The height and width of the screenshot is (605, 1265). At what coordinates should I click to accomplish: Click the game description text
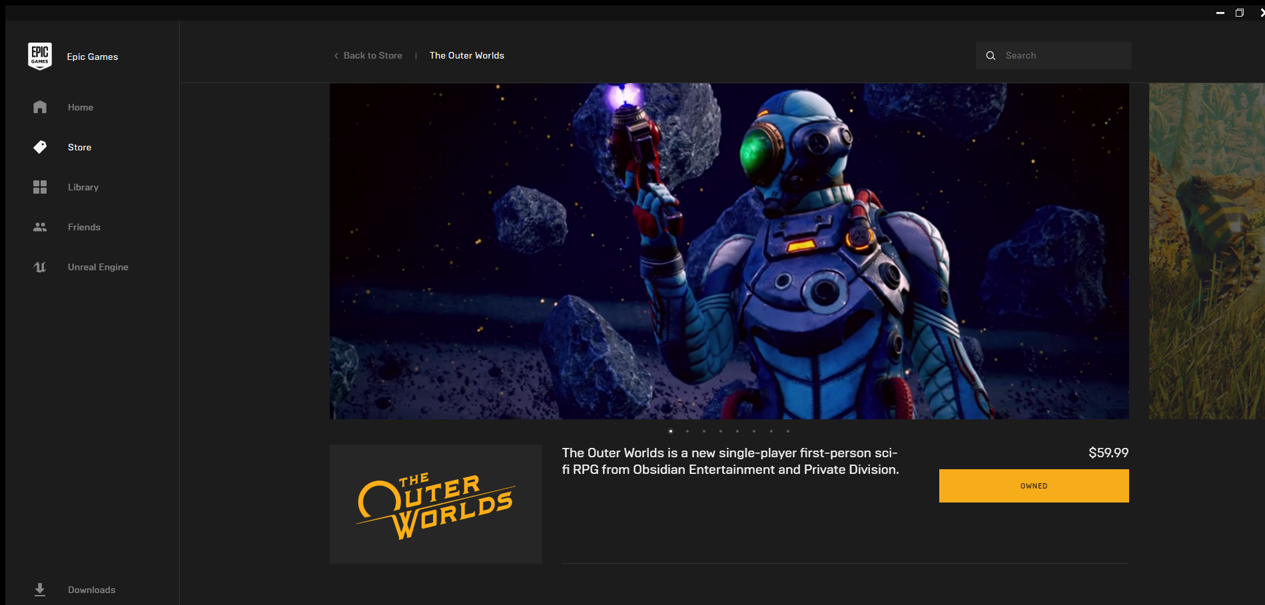(730, 461)
